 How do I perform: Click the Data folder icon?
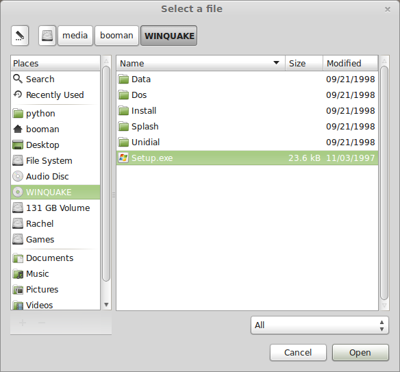point(123,79)
